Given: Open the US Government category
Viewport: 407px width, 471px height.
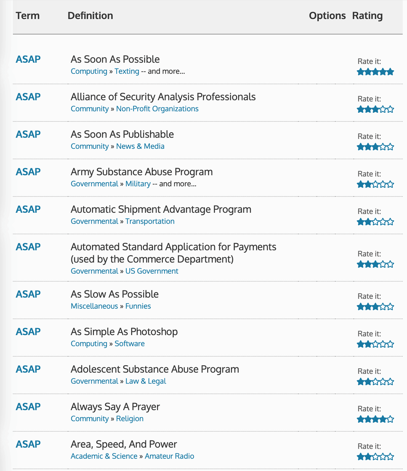Looking at the screenshot, I should point(152,271).
